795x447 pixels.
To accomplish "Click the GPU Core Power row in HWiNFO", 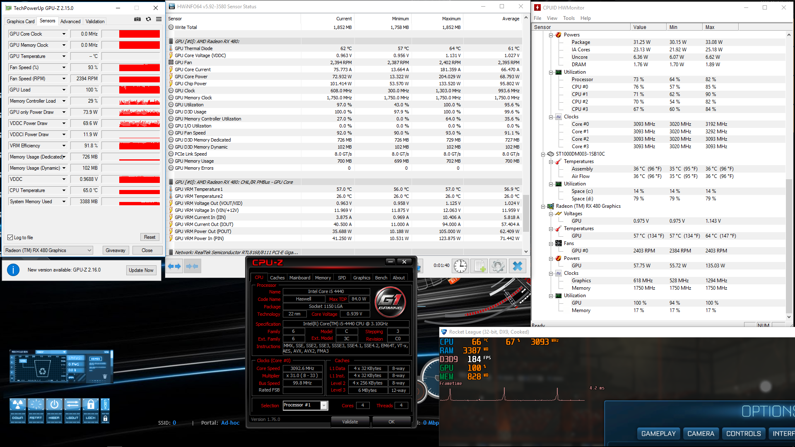I will pos(344,77).
